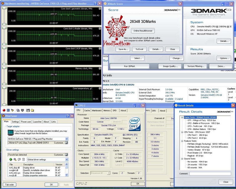Click the double-chevron icon in monitoring toolbar
The image size is (236, 189).
pyautogui.click(x=22, y=110)
